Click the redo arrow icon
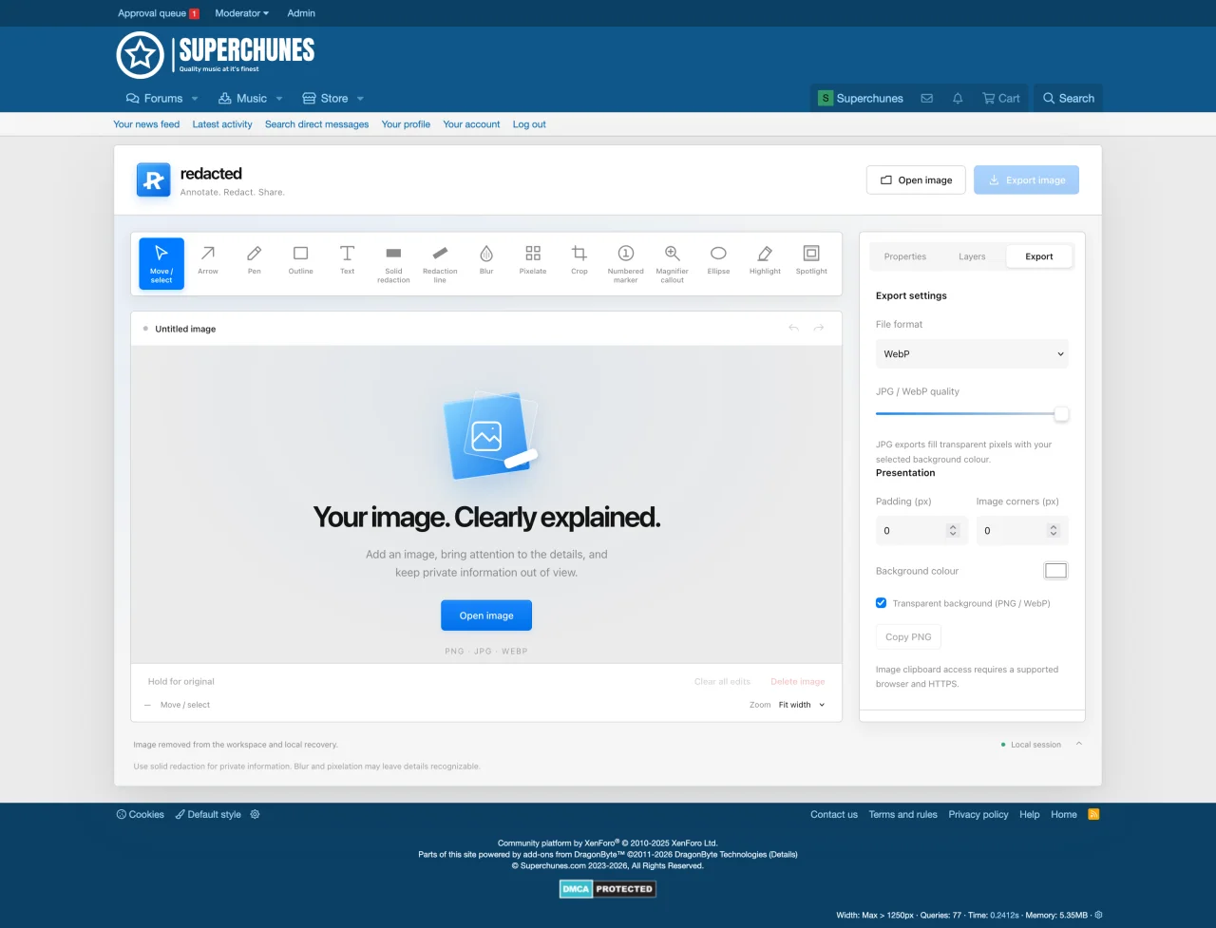 pos(819,329)
